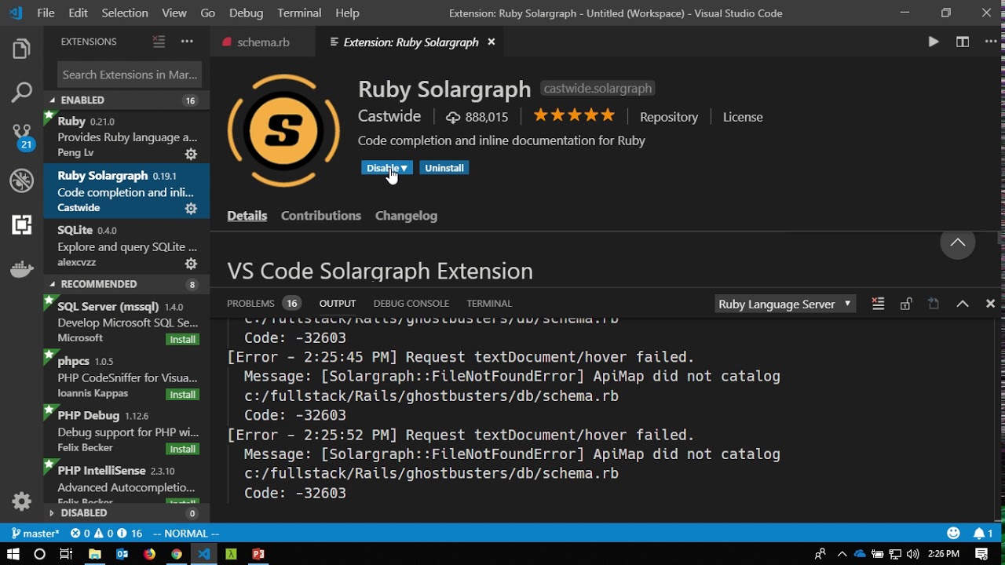Split the editor layout

click(962, 42)
